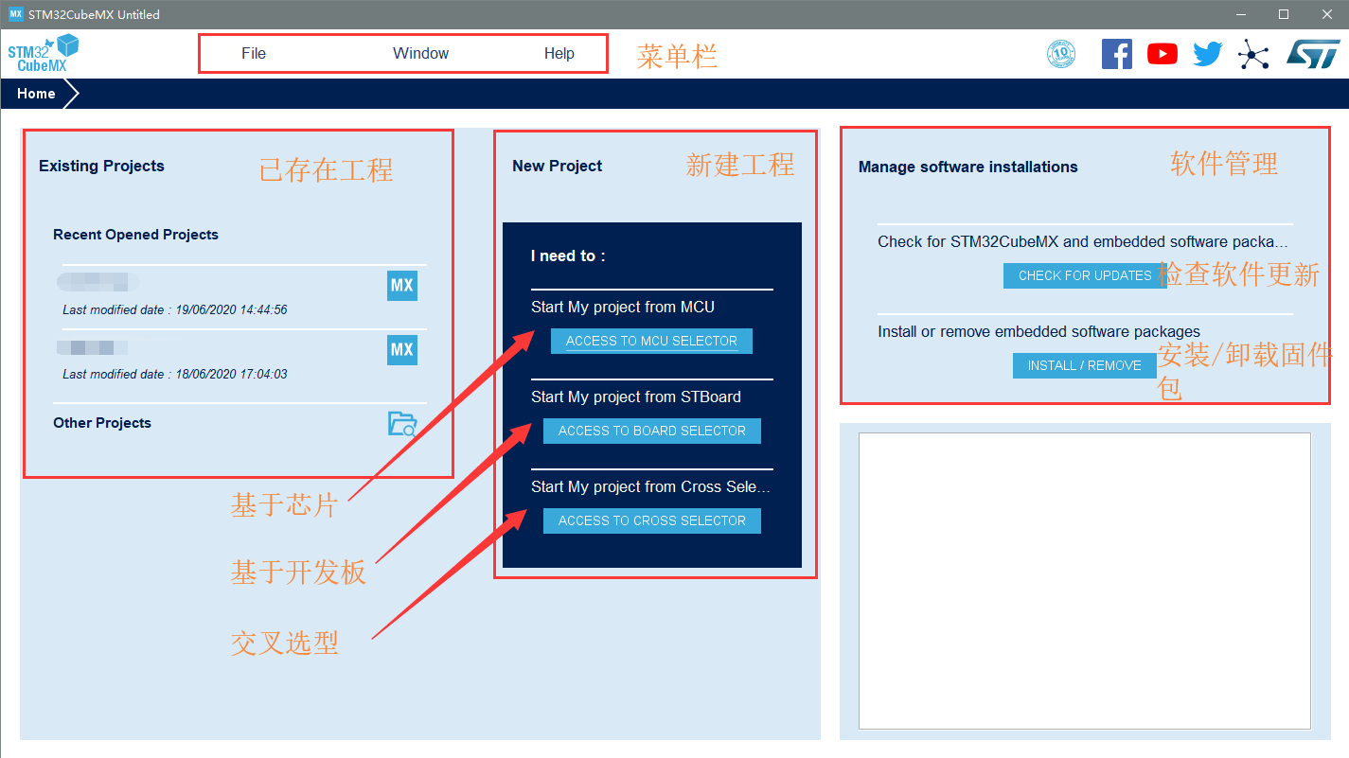This screenshot has width=1349, height=758.
Task: Click the STM32CubeMX logo
Action: [44, 53]
